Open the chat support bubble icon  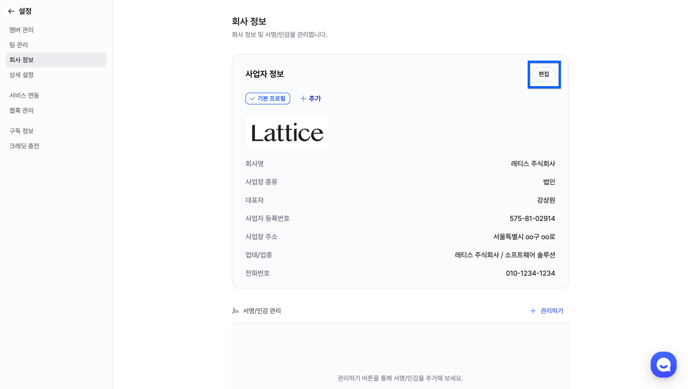(663, 365)
